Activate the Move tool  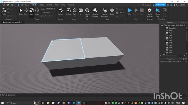(26, 12)
